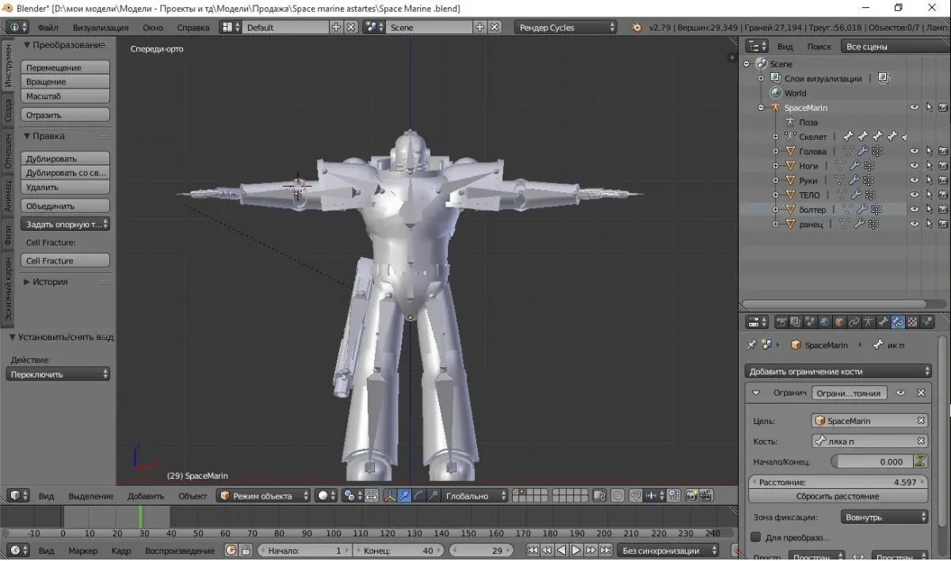Click the OpenGL render image camera icon
Viewport: 951px width, 561px height.
tap(691, 496)
